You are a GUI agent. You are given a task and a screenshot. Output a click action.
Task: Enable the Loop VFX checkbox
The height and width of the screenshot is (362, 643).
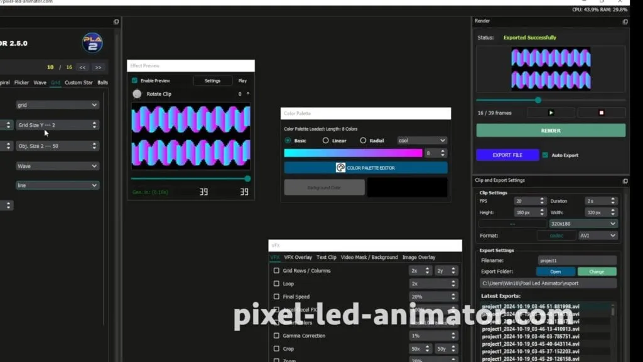point(276,283)
